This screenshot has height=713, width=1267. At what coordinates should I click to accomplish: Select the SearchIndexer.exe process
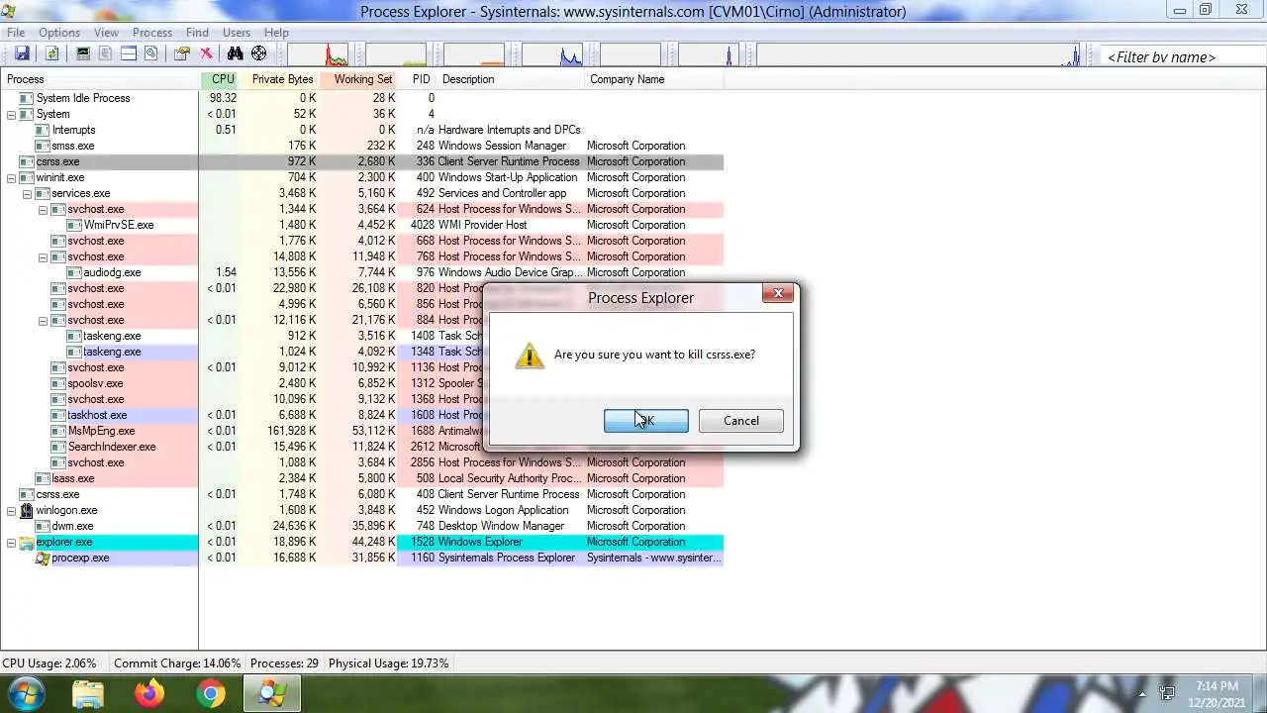pyautogui.click(x=112, y=447)
